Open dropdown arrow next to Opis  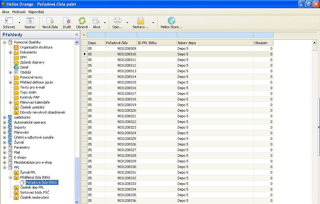tap(127, 23)
